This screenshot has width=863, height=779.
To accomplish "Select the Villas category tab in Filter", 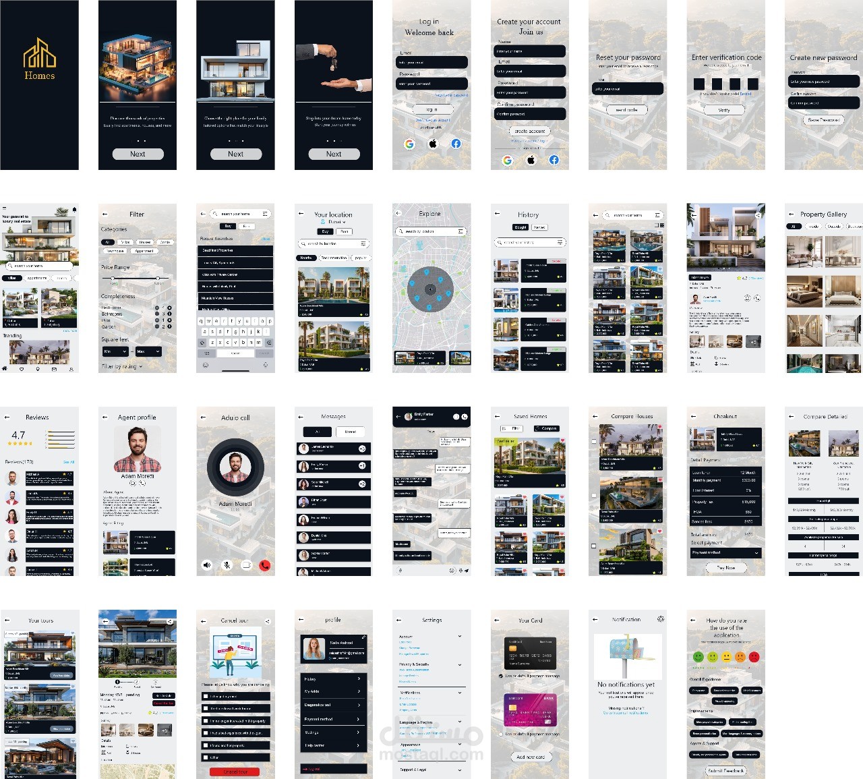I will click(x=125, y=241).
